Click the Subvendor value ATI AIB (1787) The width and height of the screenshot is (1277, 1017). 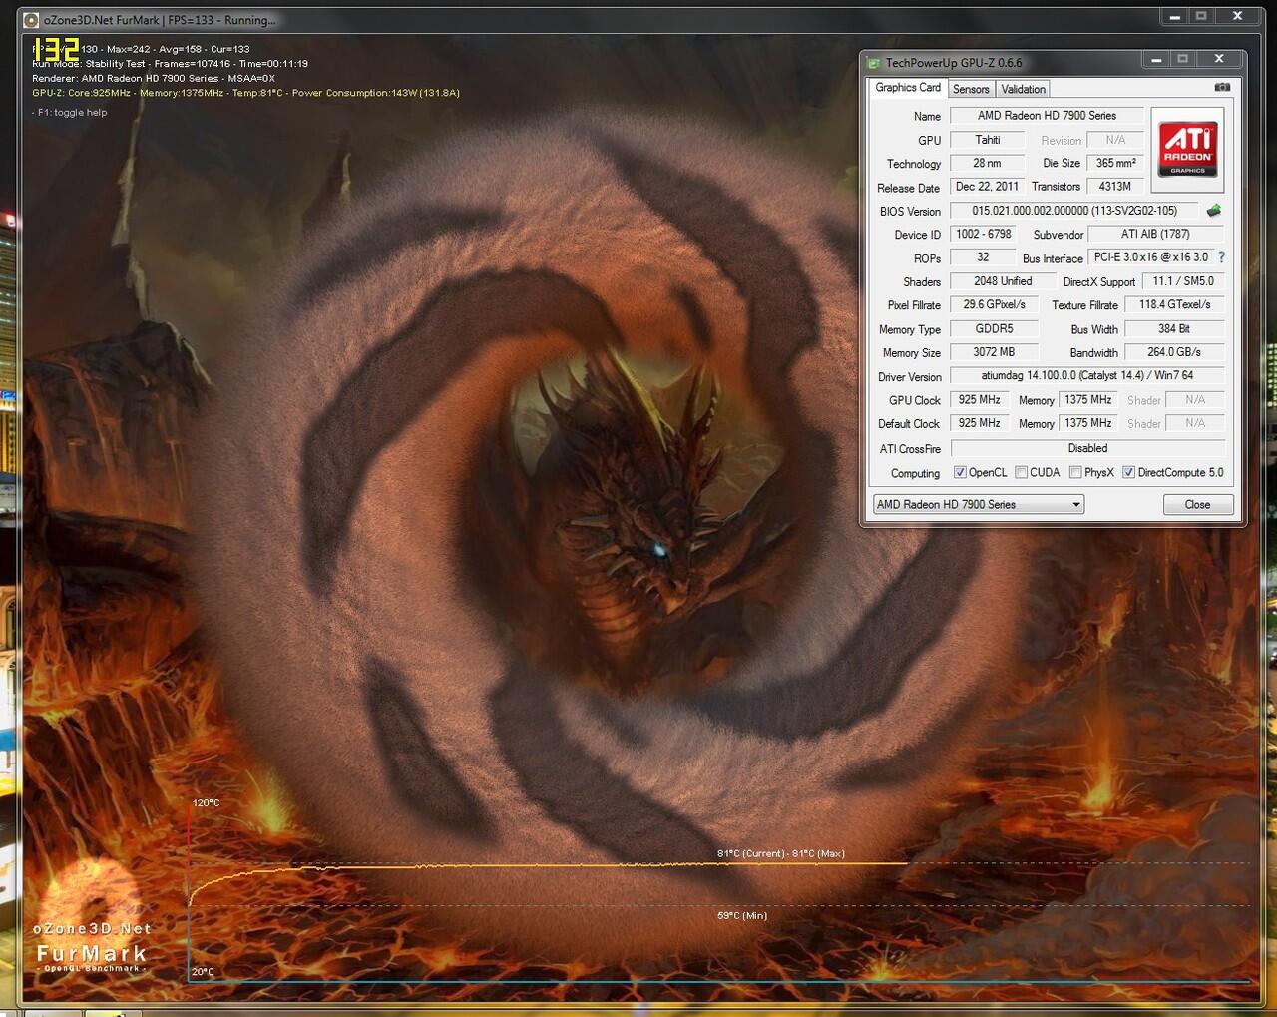[x=1155, y=235]
